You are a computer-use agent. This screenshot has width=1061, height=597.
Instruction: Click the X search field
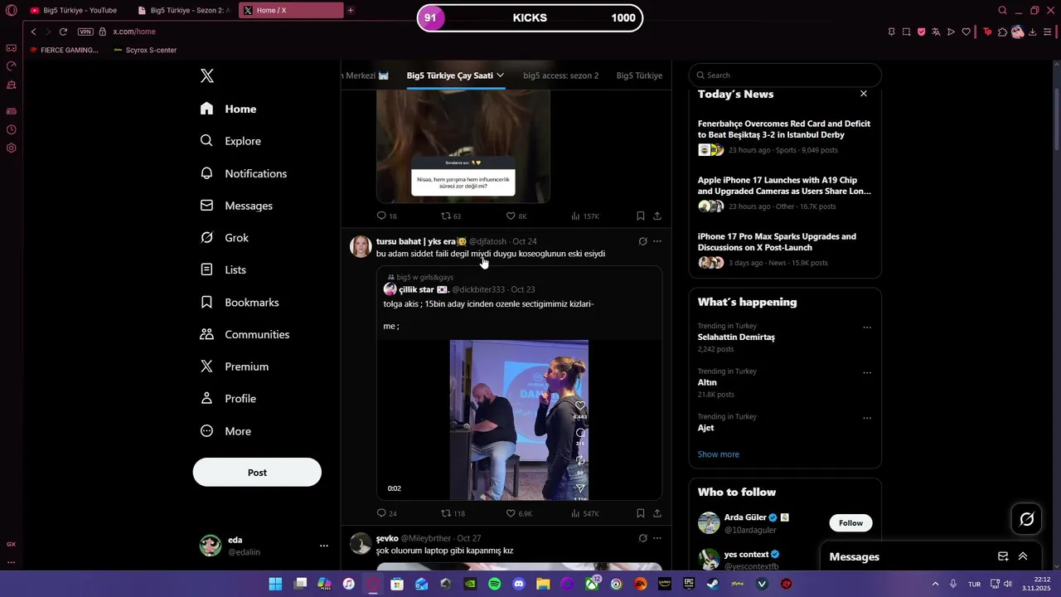tap(785, 75)
